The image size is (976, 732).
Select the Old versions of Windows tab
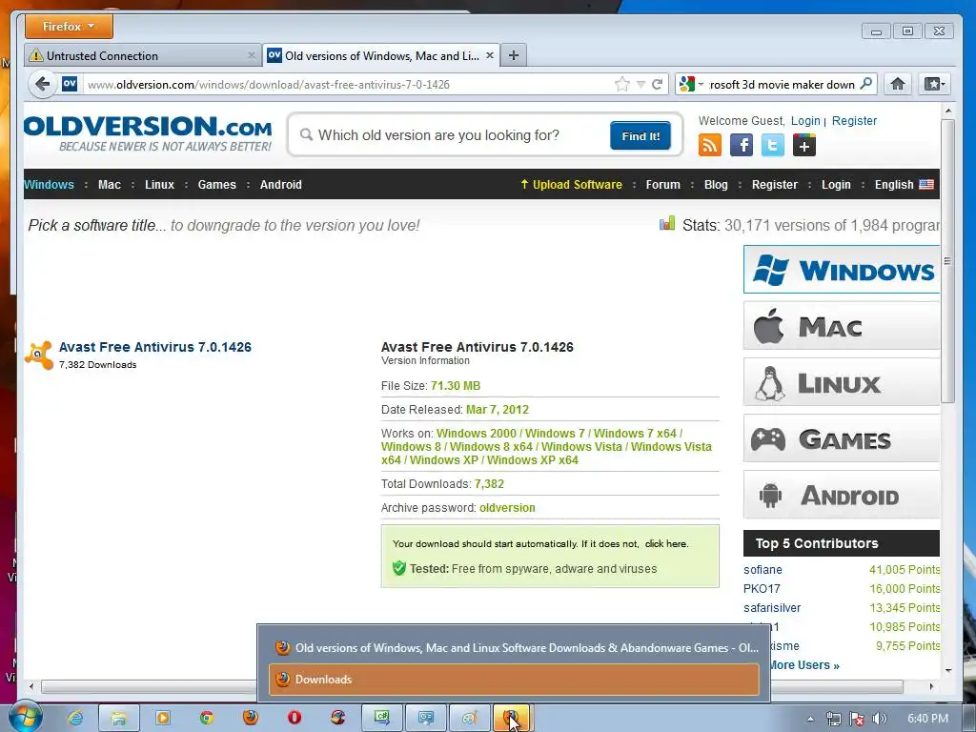tap(381, 55)
